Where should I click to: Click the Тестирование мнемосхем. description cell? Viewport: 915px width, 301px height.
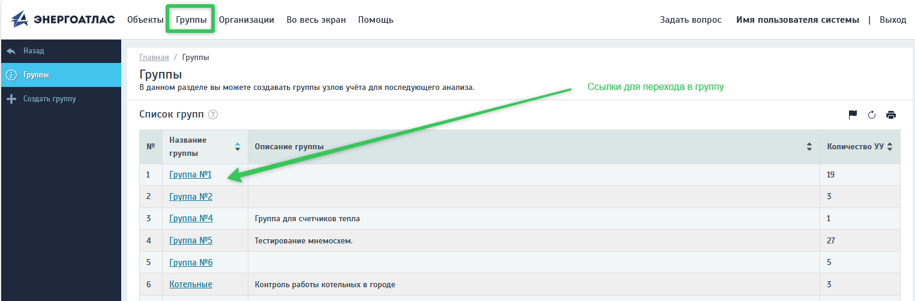click(x=534, y=240)
